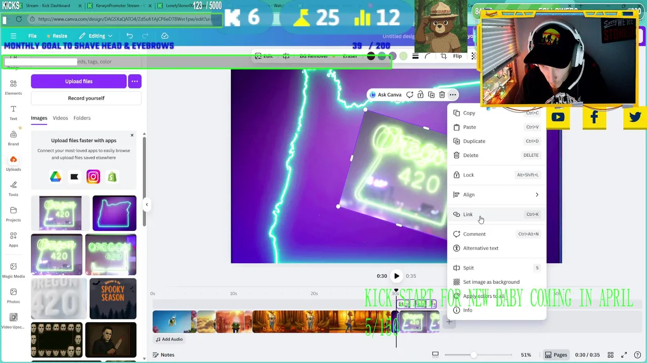Viewport: 647px width, 363px height.
Task: Choose Comment in the context menu
Action: (x=496, y=234)
